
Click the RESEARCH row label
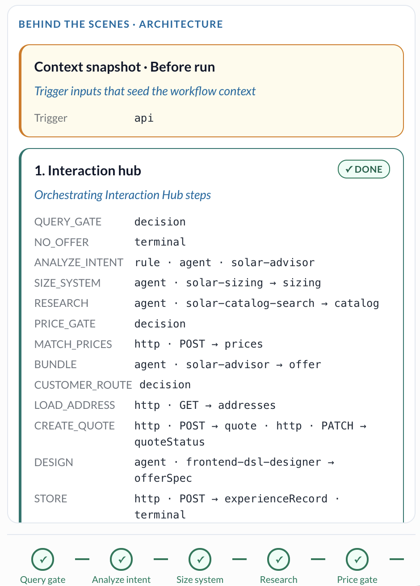click(61, 303)
